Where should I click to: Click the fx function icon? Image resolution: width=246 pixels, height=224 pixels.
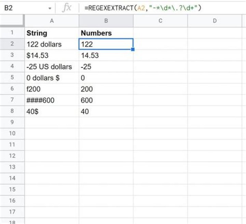tap(67, 8)
